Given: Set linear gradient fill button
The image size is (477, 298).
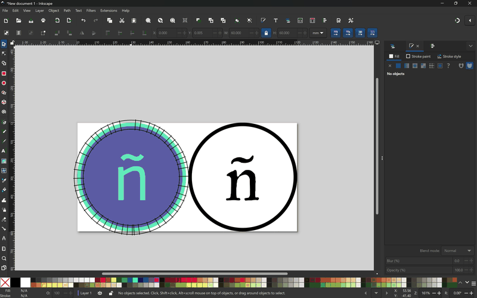Looking at the screenshot, I should coord(407,66).
